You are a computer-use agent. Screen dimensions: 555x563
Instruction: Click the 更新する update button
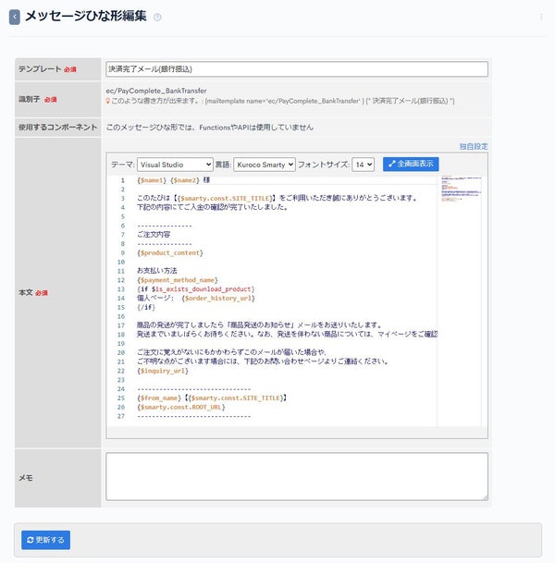(45, 540)
